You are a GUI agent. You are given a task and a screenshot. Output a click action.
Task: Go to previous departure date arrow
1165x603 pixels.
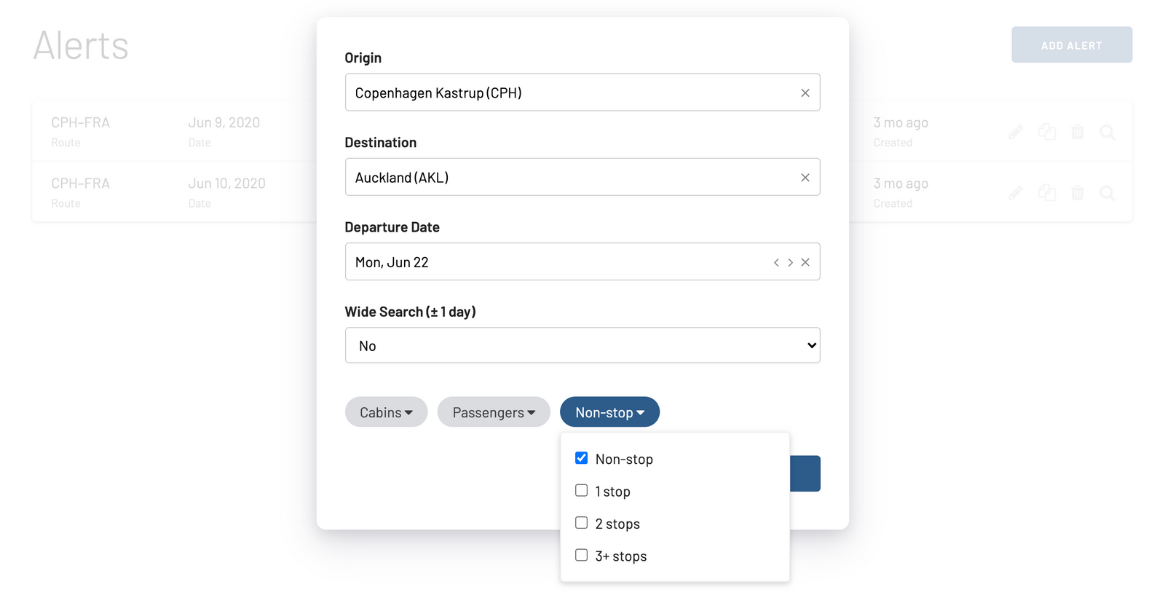(x=776, y=262)
